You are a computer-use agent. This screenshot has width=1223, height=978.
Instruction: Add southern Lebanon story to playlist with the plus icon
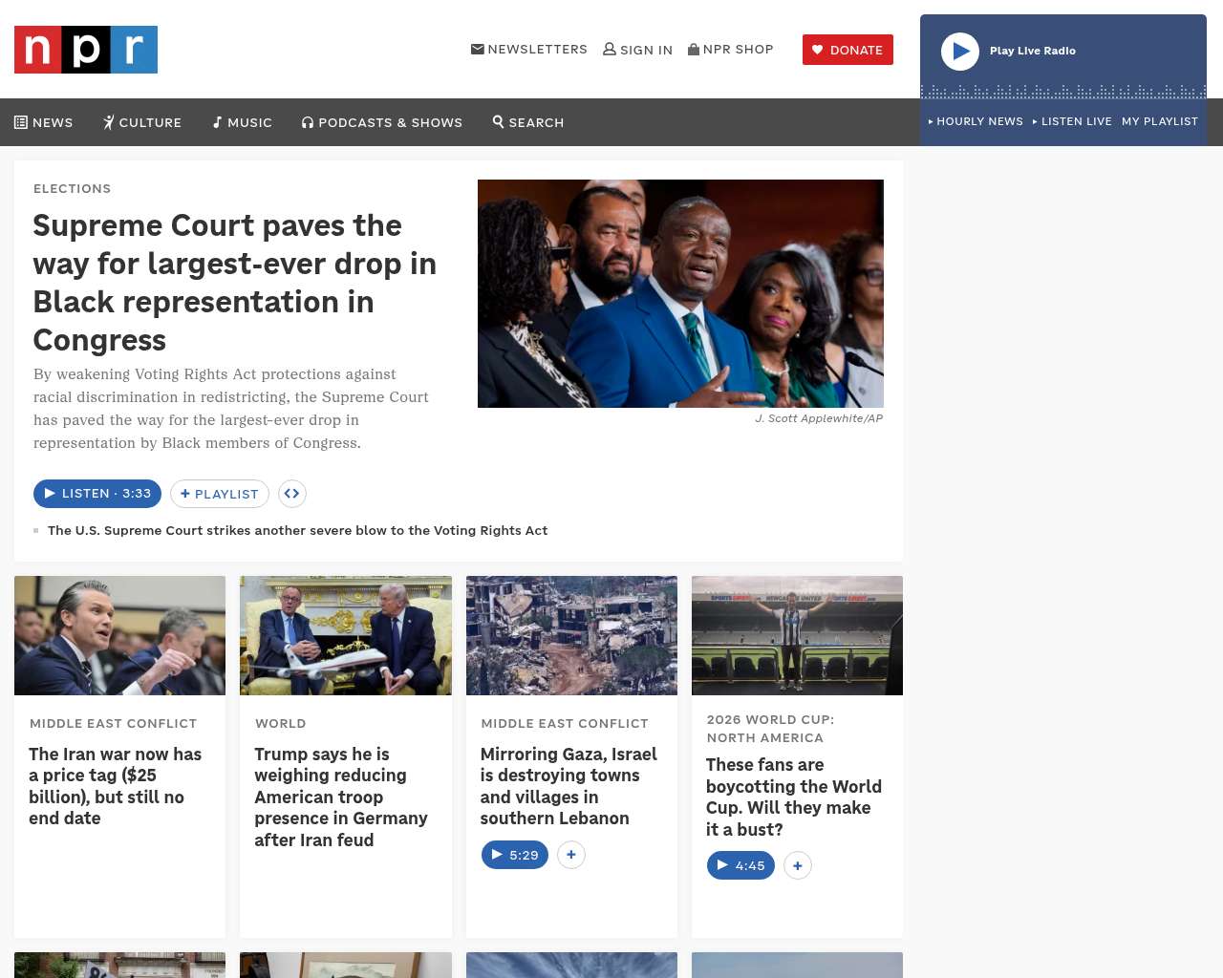(x=571, y=855)
